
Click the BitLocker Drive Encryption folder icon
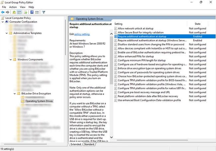(19, 94)
